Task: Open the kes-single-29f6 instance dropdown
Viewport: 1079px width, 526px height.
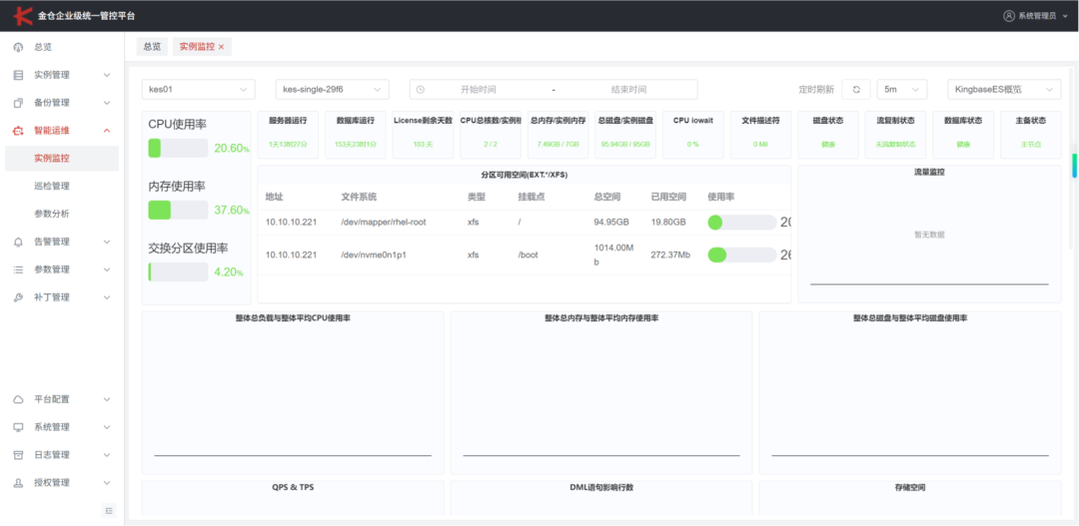Action: 333,90
